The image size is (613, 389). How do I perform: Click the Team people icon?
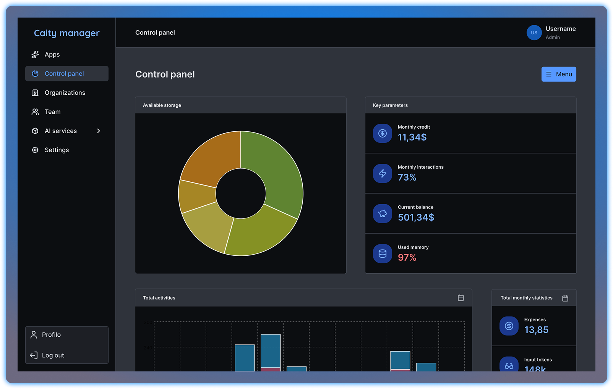pos(35,112)
